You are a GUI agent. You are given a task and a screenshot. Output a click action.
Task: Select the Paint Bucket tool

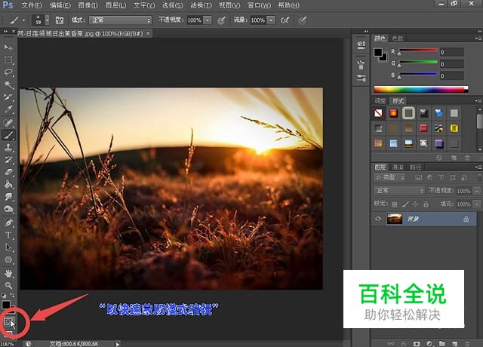(8, 184)
